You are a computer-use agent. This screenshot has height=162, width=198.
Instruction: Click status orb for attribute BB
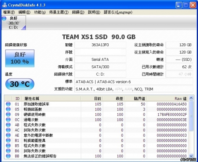[8, 156]
